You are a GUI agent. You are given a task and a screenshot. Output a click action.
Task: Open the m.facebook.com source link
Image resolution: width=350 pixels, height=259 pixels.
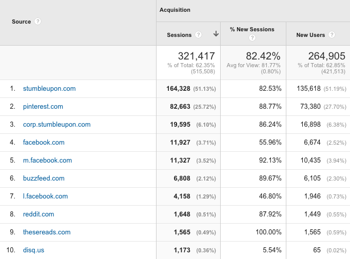[48, 160]
